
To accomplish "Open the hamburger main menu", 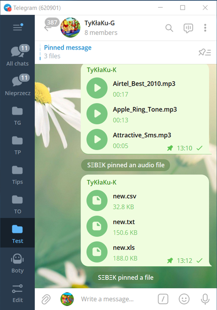I will [17, 28].
